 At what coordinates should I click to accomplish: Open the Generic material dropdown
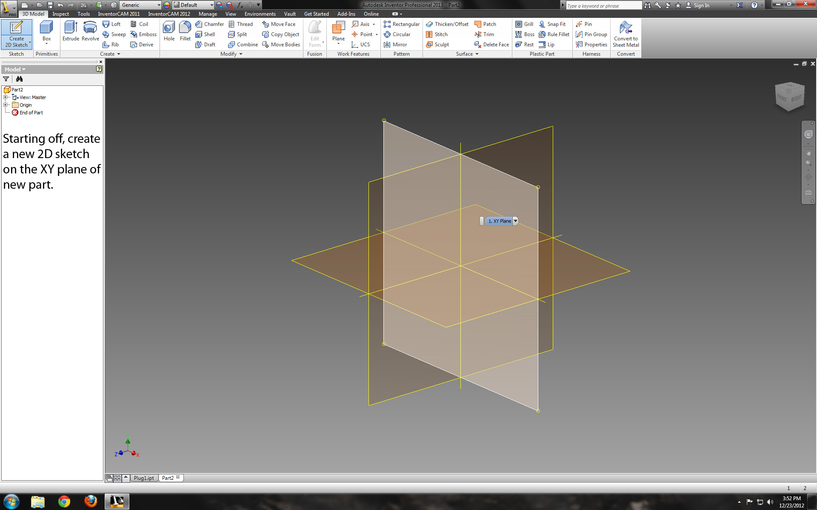[159, 5]
